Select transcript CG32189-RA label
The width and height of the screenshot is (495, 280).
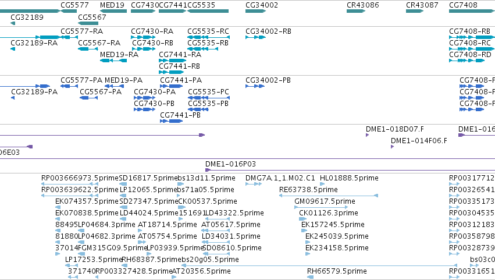pyautogui.click(x=34, y=43)
